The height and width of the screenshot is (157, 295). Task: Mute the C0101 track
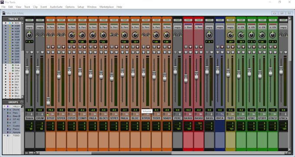click(74, 52)
